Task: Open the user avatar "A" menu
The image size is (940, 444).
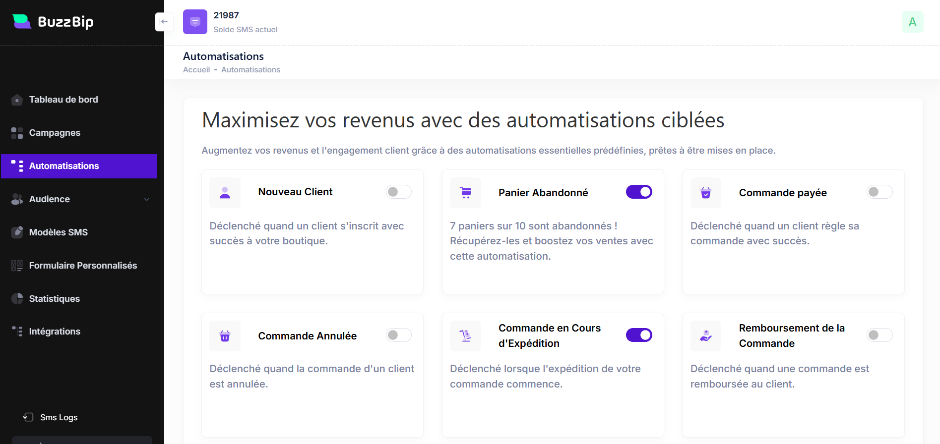Action: (x=912, y=22)
